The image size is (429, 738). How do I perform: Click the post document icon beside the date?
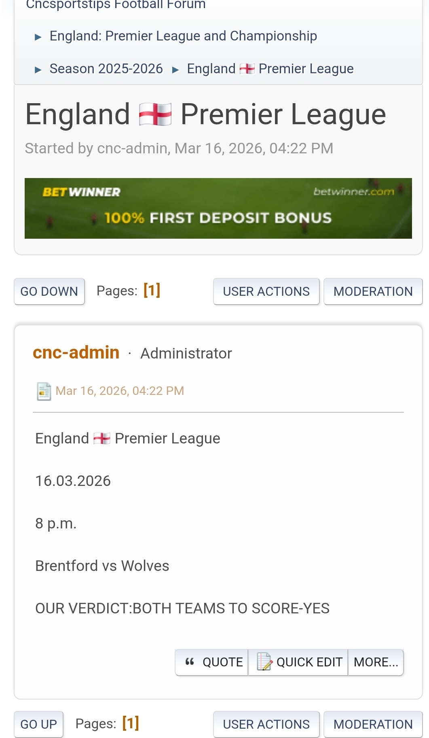tap(44, 391)
